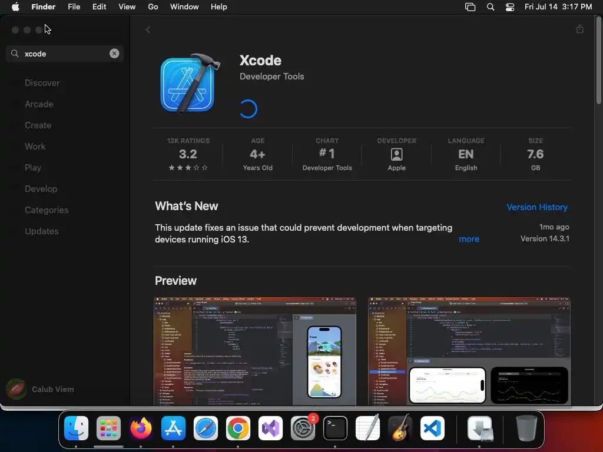Open the Downloads stack in Dock

pos(479,428)
